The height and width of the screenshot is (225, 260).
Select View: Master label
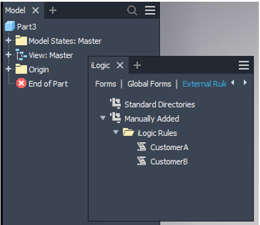(x=51, y=55)
